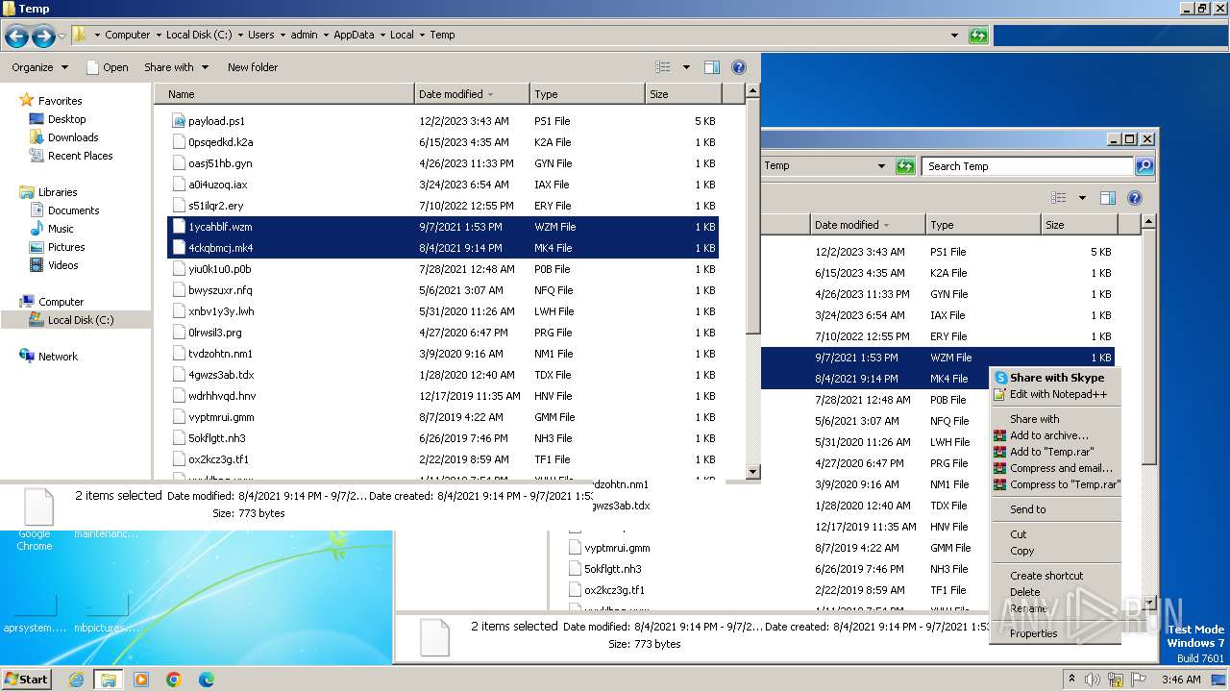Screen dimensions: 1230x692
Task: Select the 4gwzs3ab.tdx file in front window
Action: tap(443, 375)
